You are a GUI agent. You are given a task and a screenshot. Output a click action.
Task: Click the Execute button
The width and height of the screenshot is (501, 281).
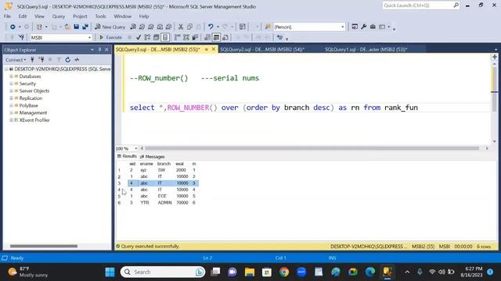click(x=110, y=37)
